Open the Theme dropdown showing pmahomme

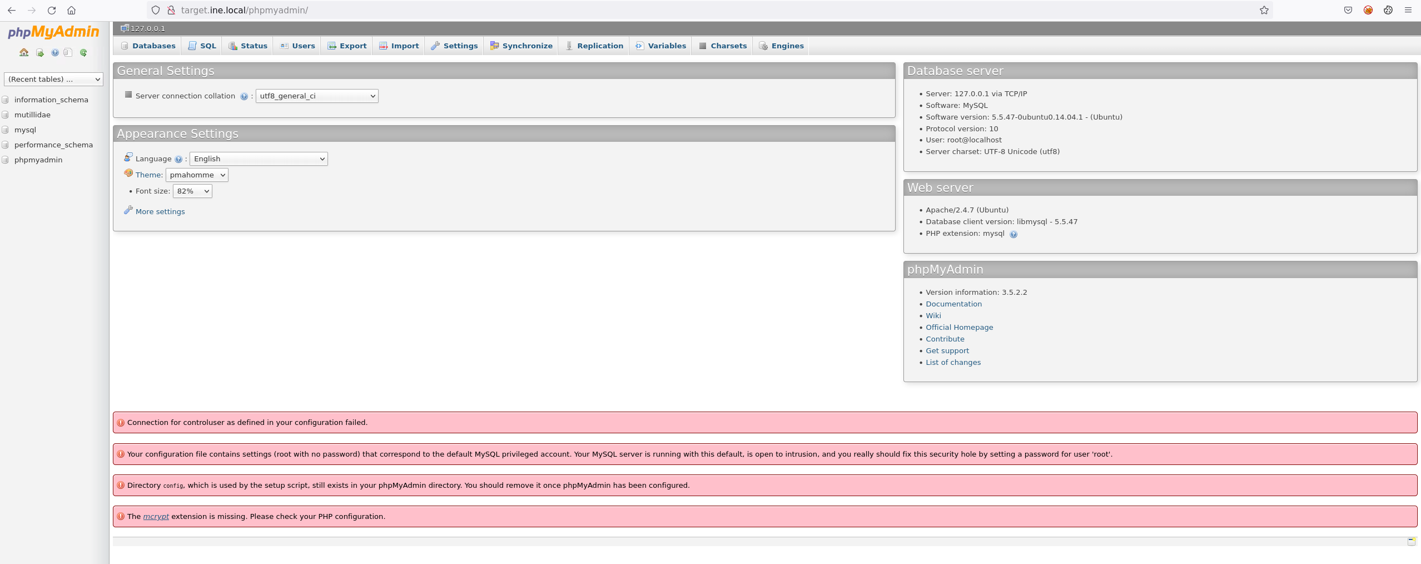point(197,175)
